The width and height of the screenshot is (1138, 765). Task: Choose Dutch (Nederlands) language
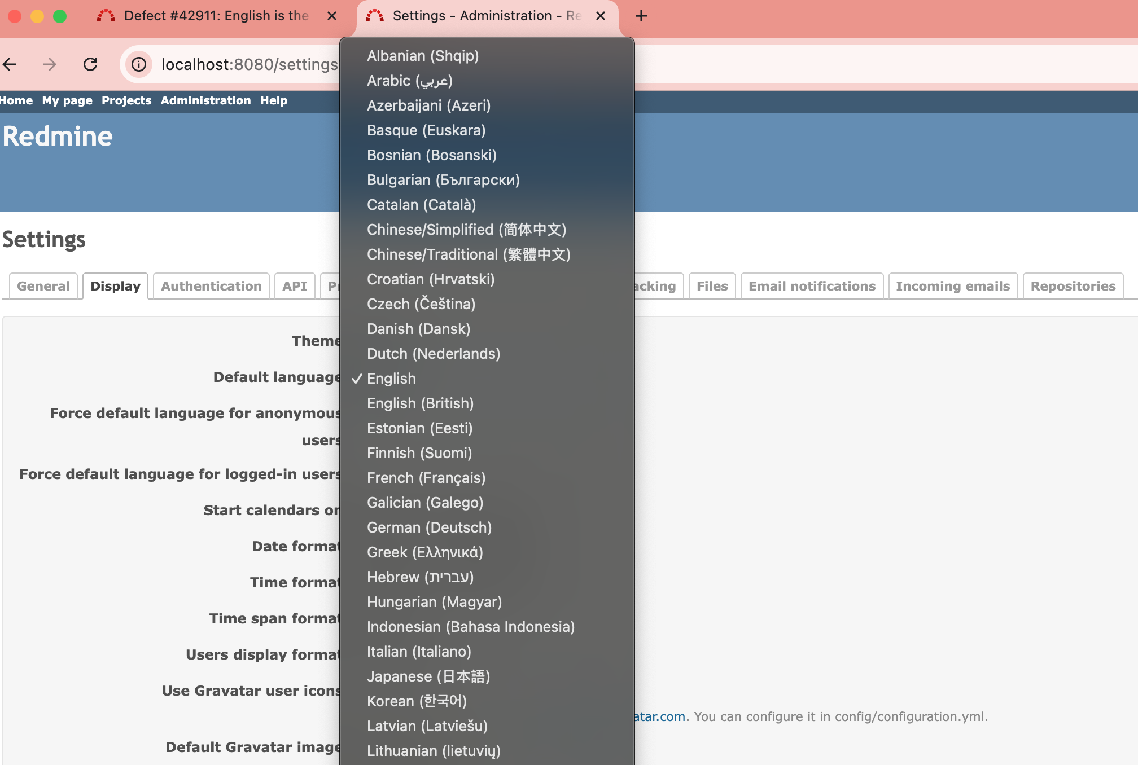coord(487,354)
